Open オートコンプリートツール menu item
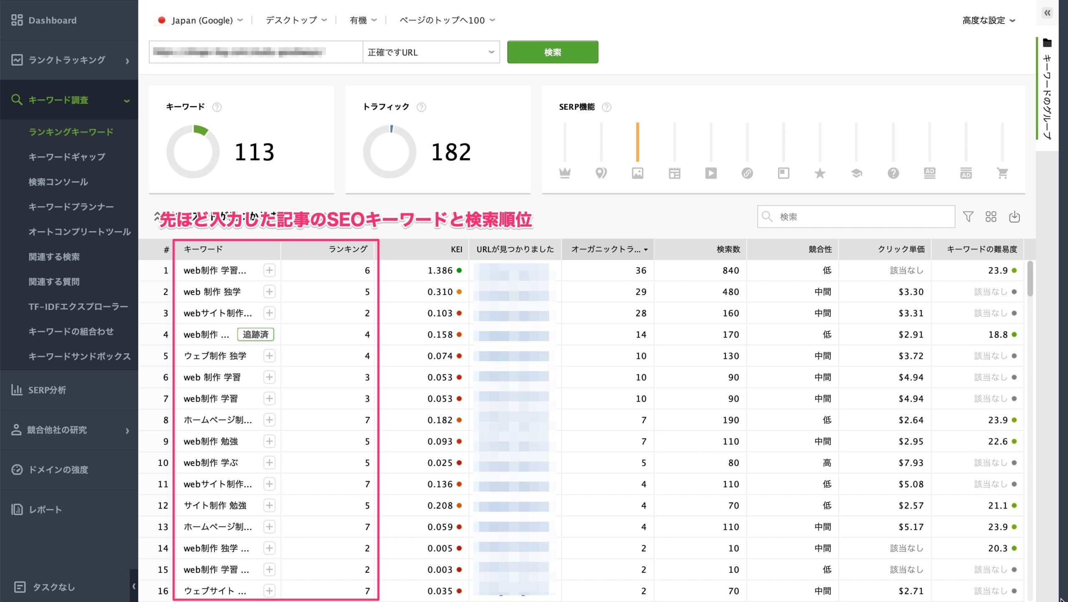Image resolution: width=1068 pixels, height=602 pixels. (x=80, y=232)
